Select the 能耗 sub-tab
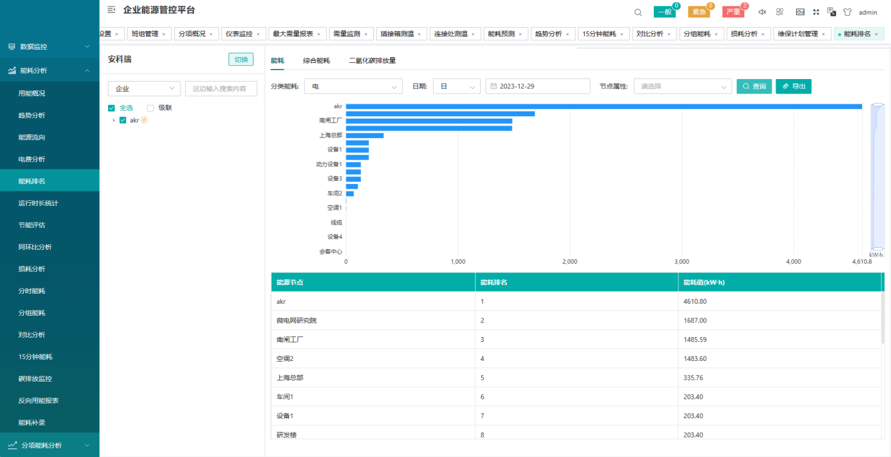 coord(277,61)
